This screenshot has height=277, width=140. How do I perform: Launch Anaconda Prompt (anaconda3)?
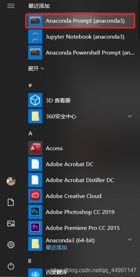pos(80,21)
